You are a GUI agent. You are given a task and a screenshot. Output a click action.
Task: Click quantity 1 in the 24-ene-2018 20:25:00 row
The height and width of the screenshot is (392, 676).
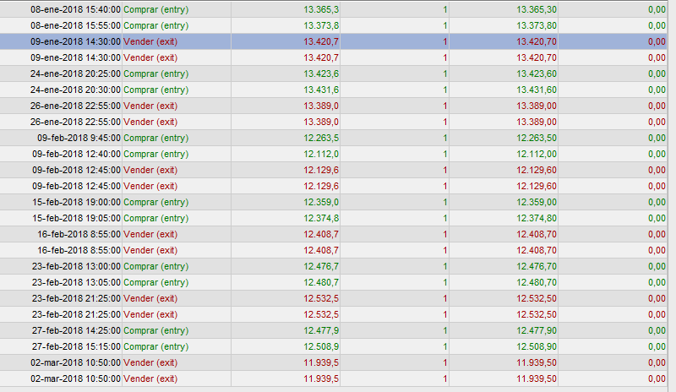[x=445, y=73]
